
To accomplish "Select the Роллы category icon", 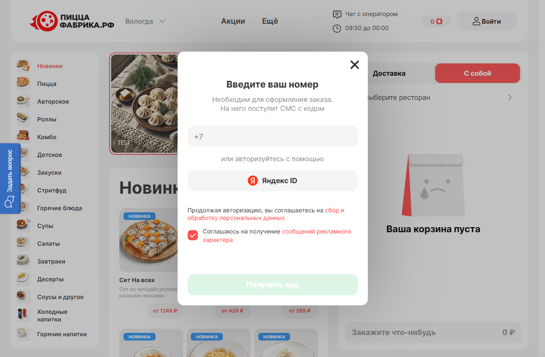I will coord(23,119).
